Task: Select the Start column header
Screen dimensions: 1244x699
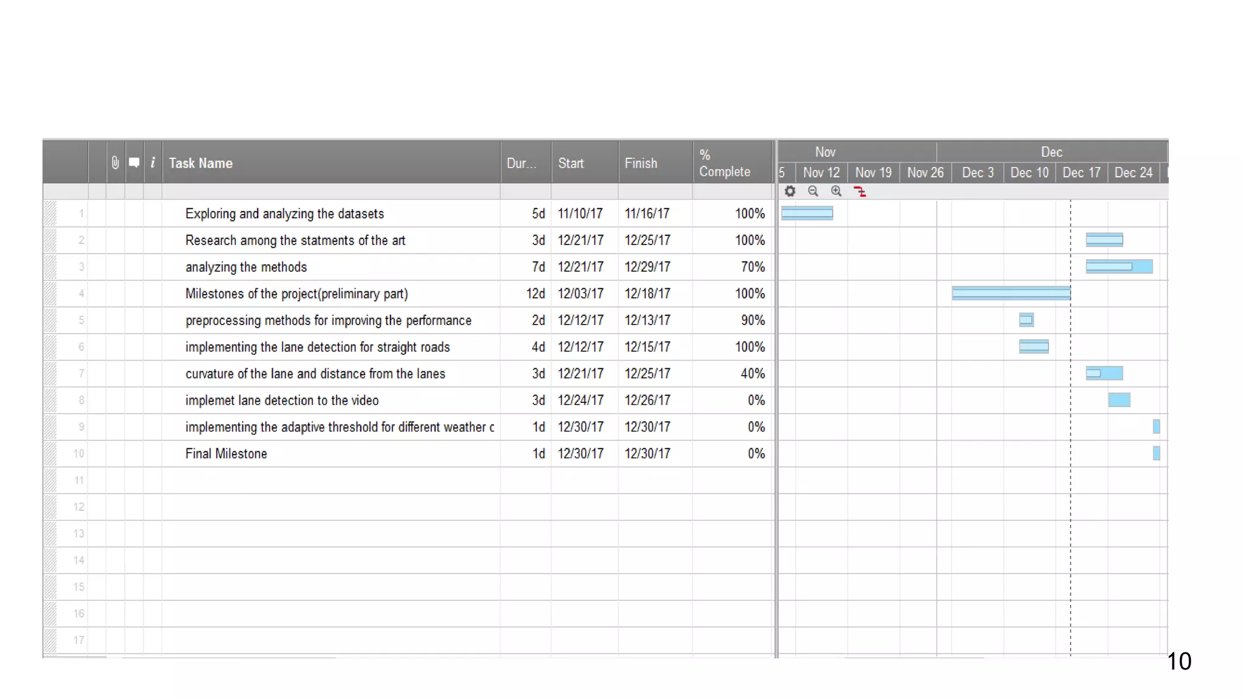Action: (571, 163)
